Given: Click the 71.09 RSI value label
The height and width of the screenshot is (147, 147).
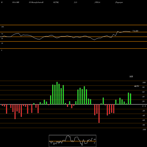Looking at the screenshot, I should pyautogui.click(x=135, y=31).
